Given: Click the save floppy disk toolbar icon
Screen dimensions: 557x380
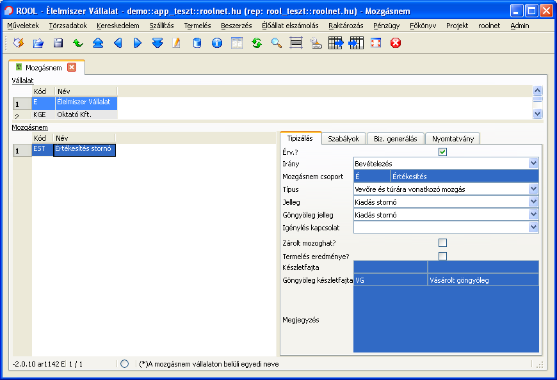Looking at the screenshot, I should pos(58,43).
